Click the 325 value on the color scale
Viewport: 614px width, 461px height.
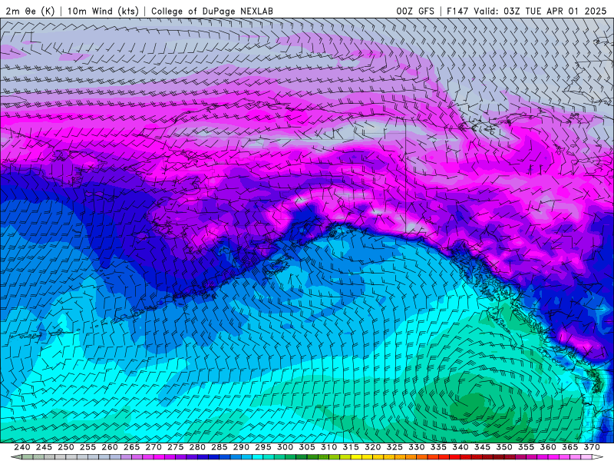pos(394,447)
